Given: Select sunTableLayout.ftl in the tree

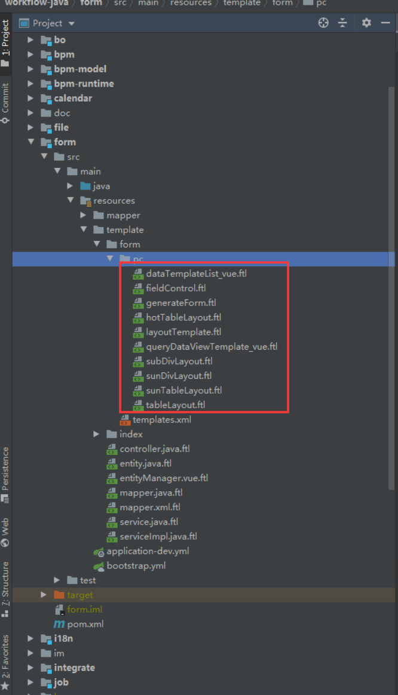Looking at the screenshot, I should [x=184, y=390].
